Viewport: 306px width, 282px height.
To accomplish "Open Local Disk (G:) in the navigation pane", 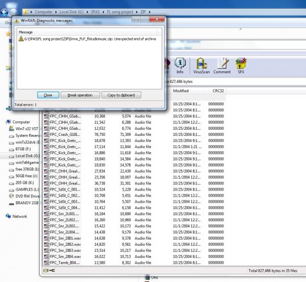I will tap(27, 156).
